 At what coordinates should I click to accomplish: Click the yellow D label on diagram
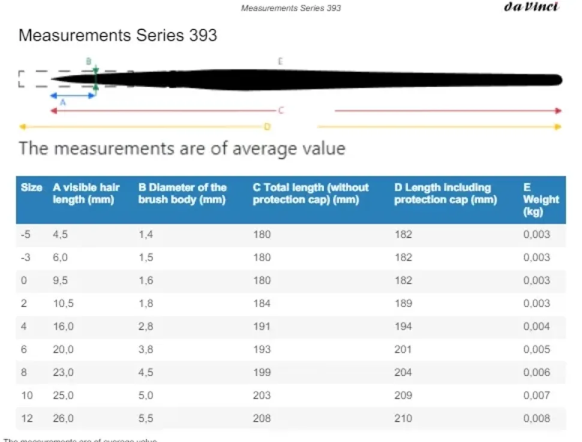(x=268, y=127)
